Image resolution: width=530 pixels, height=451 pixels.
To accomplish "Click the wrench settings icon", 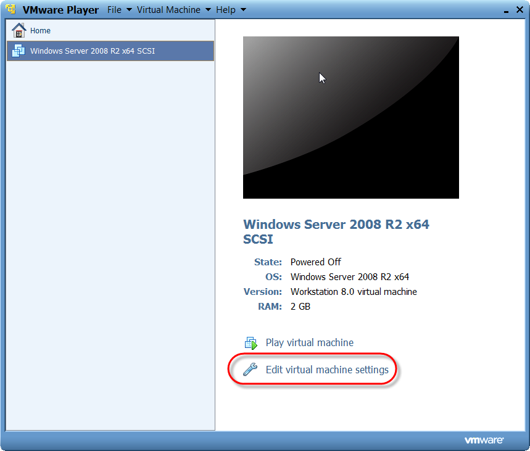I will click(x=250, y=369).
